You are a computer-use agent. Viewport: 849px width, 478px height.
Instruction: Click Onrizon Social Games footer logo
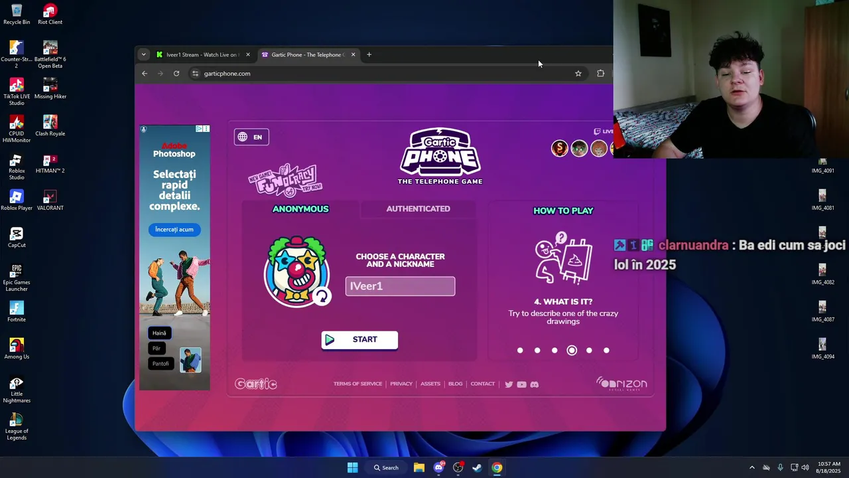[x=621, y=384]
